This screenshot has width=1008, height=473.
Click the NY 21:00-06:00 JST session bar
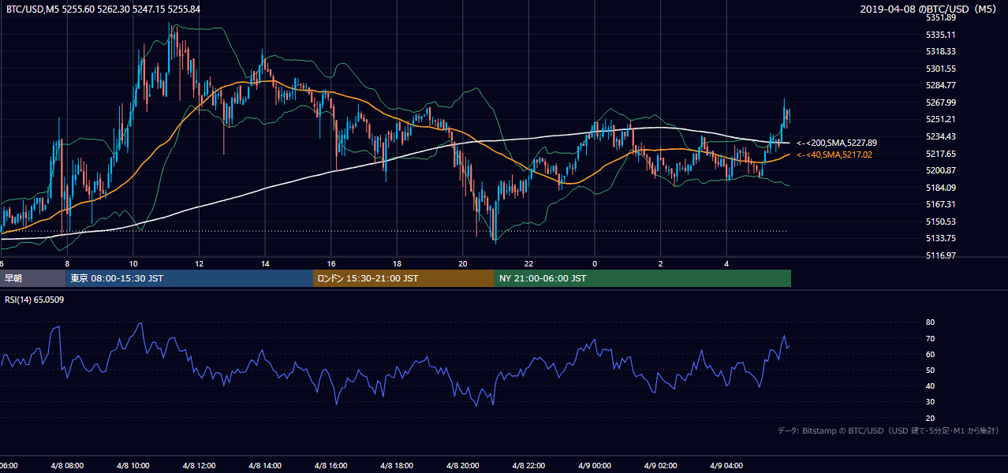[x=643, y=278]
